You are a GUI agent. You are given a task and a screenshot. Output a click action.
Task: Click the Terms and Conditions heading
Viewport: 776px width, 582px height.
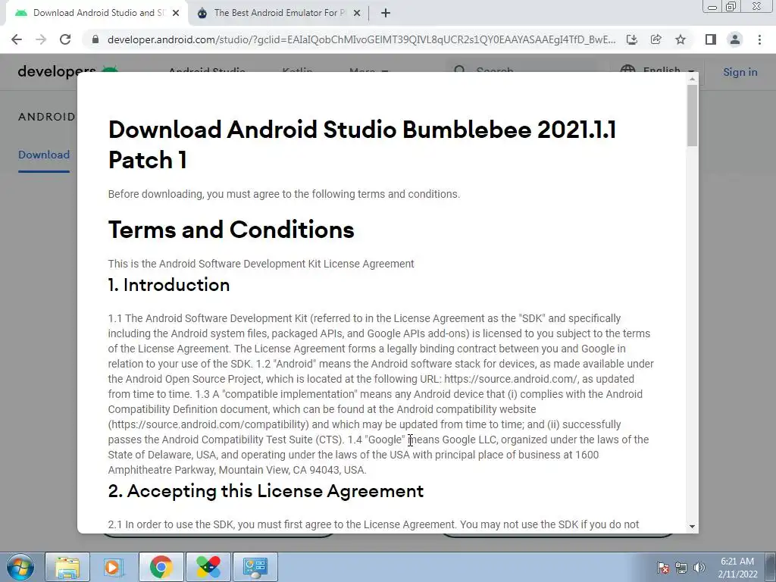click(x=231, y=230)
